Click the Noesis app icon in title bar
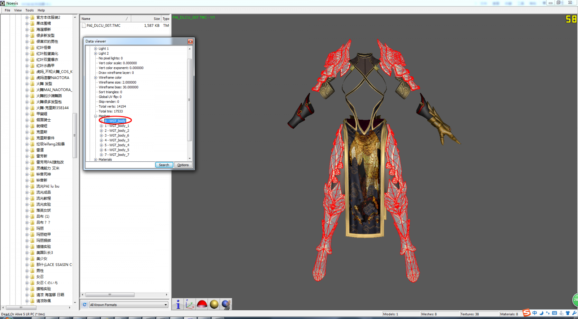The width and height of the screenshot is (578, 319). pyautogui.click(x=3, y=3)
